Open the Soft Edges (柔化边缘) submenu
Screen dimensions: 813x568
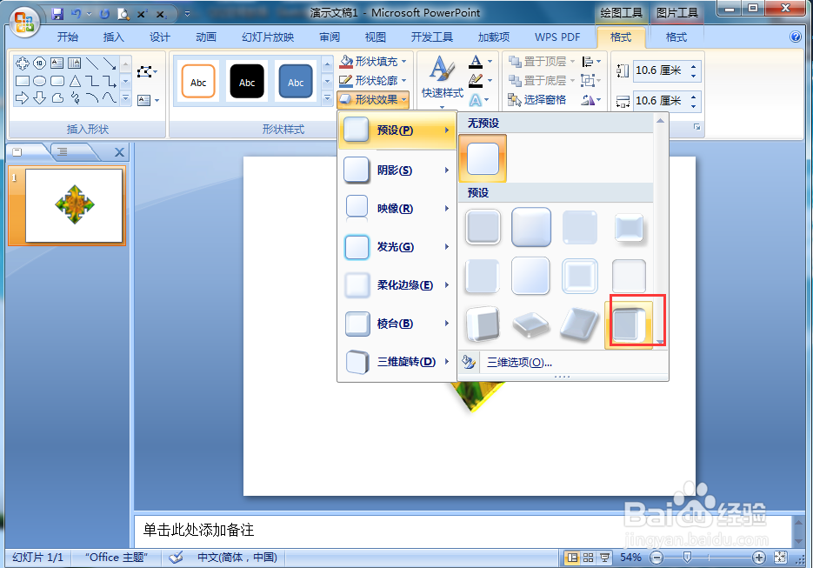397,285
